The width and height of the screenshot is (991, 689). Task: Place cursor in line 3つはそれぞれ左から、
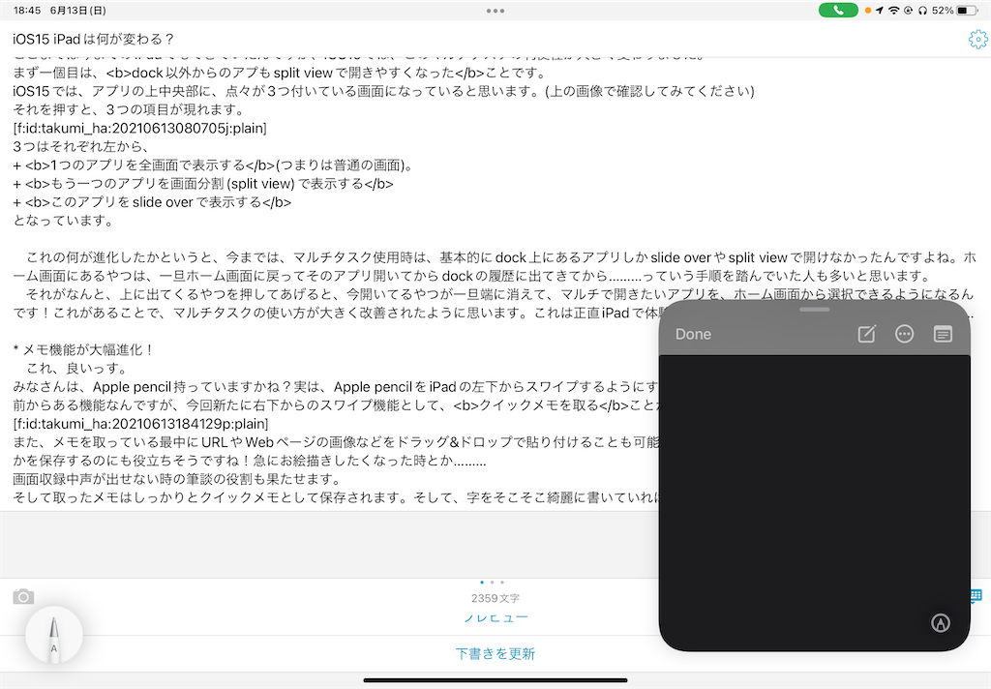tap(80, 147)
